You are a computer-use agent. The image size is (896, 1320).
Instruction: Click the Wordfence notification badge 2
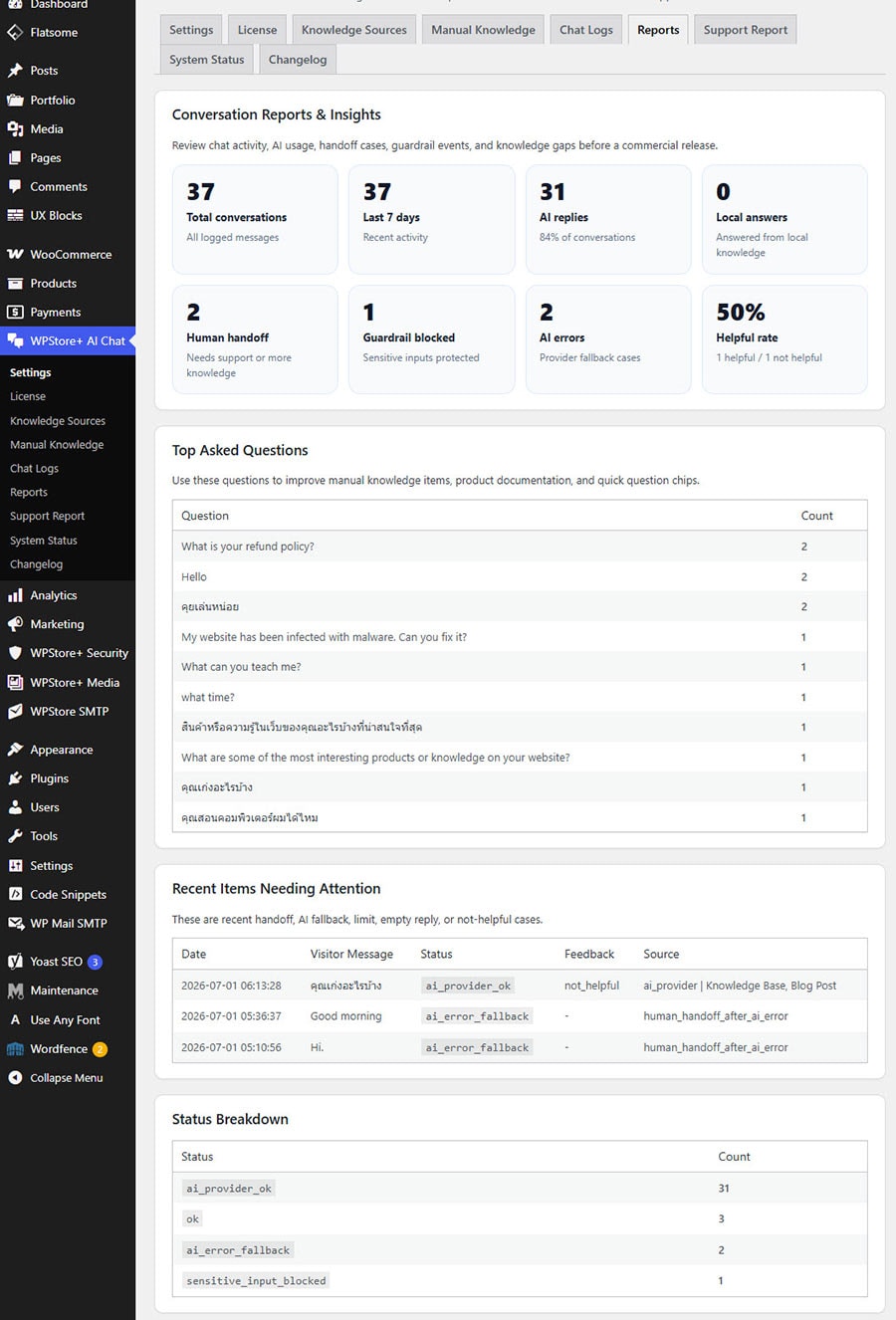click(100, 1050)
